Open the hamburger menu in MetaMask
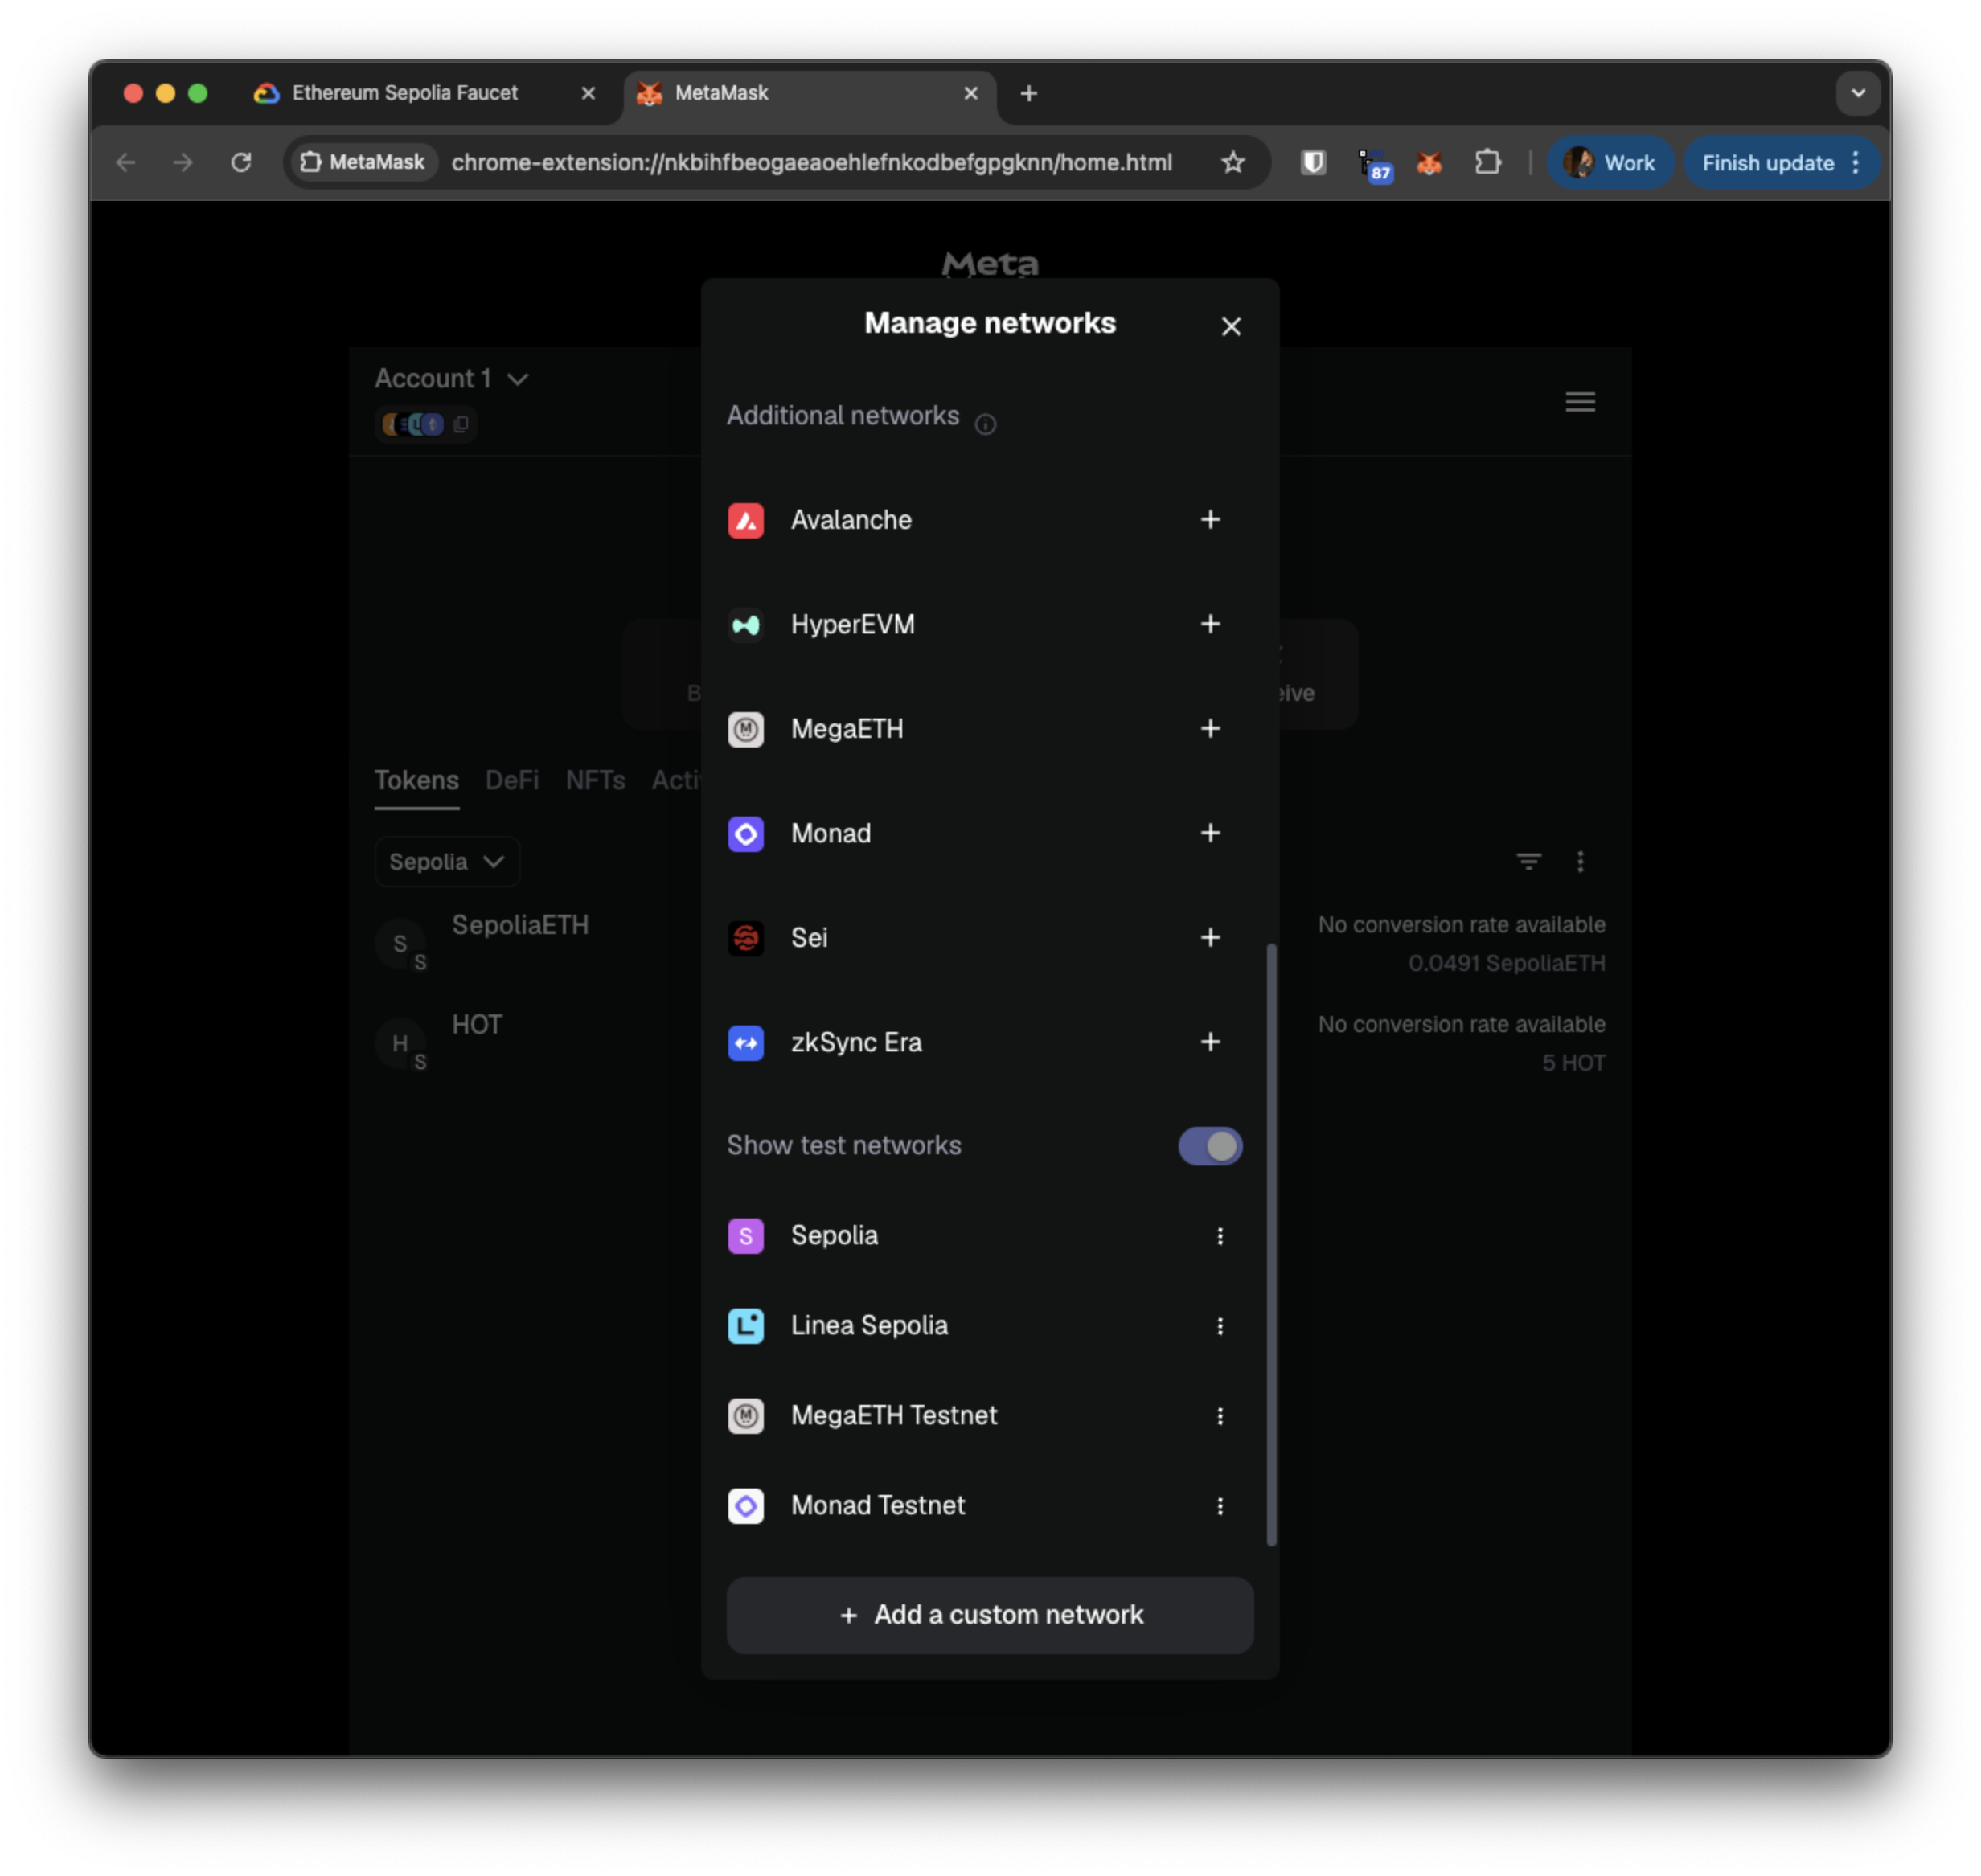The height and width of the screenshot is (1876, 1981). coord(1579,402)
